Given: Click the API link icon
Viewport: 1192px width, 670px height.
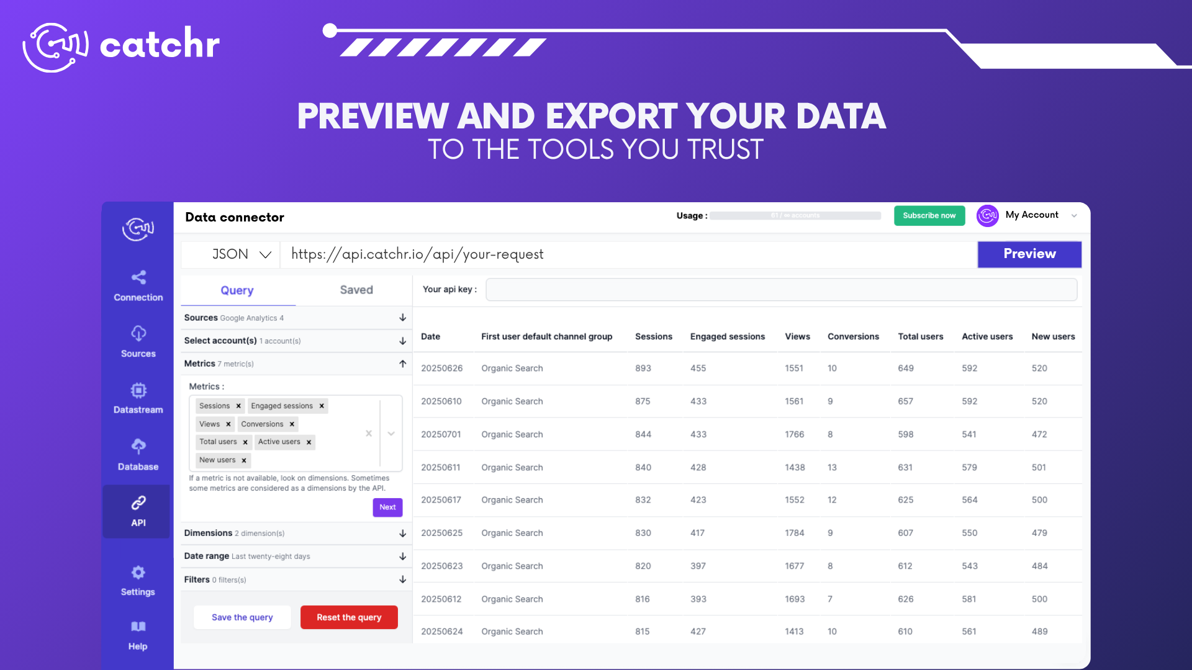Looking at the screenshot, I should pyautogui.click(x=138, y=502).
